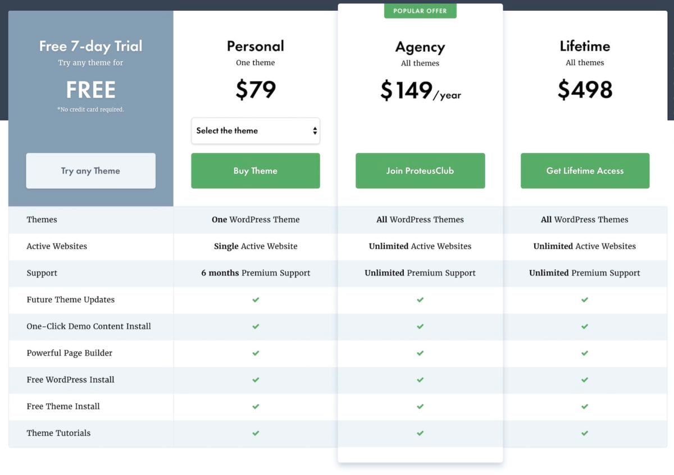This screenshot has width=674, height=475.
Task: Click the Powerful Page Builder checkmark under Lifetime
Action: [x=585, y=353]
